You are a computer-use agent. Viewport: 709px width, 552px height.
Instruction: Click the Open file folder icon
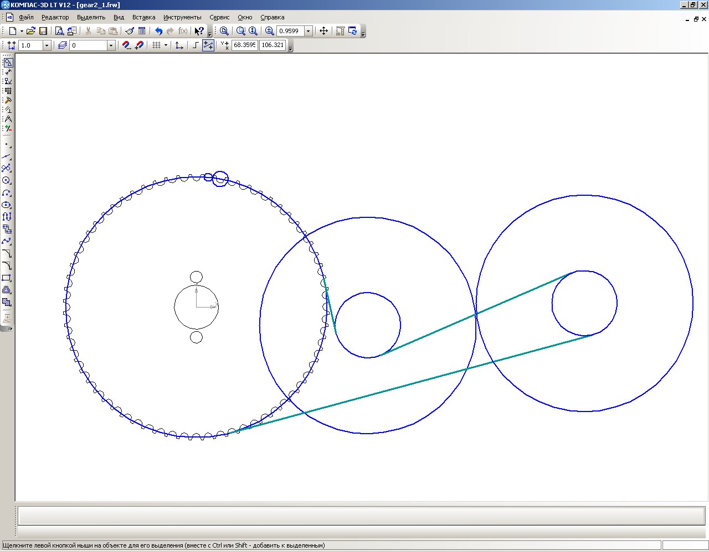pyautogui.click(x=31, y=31)
